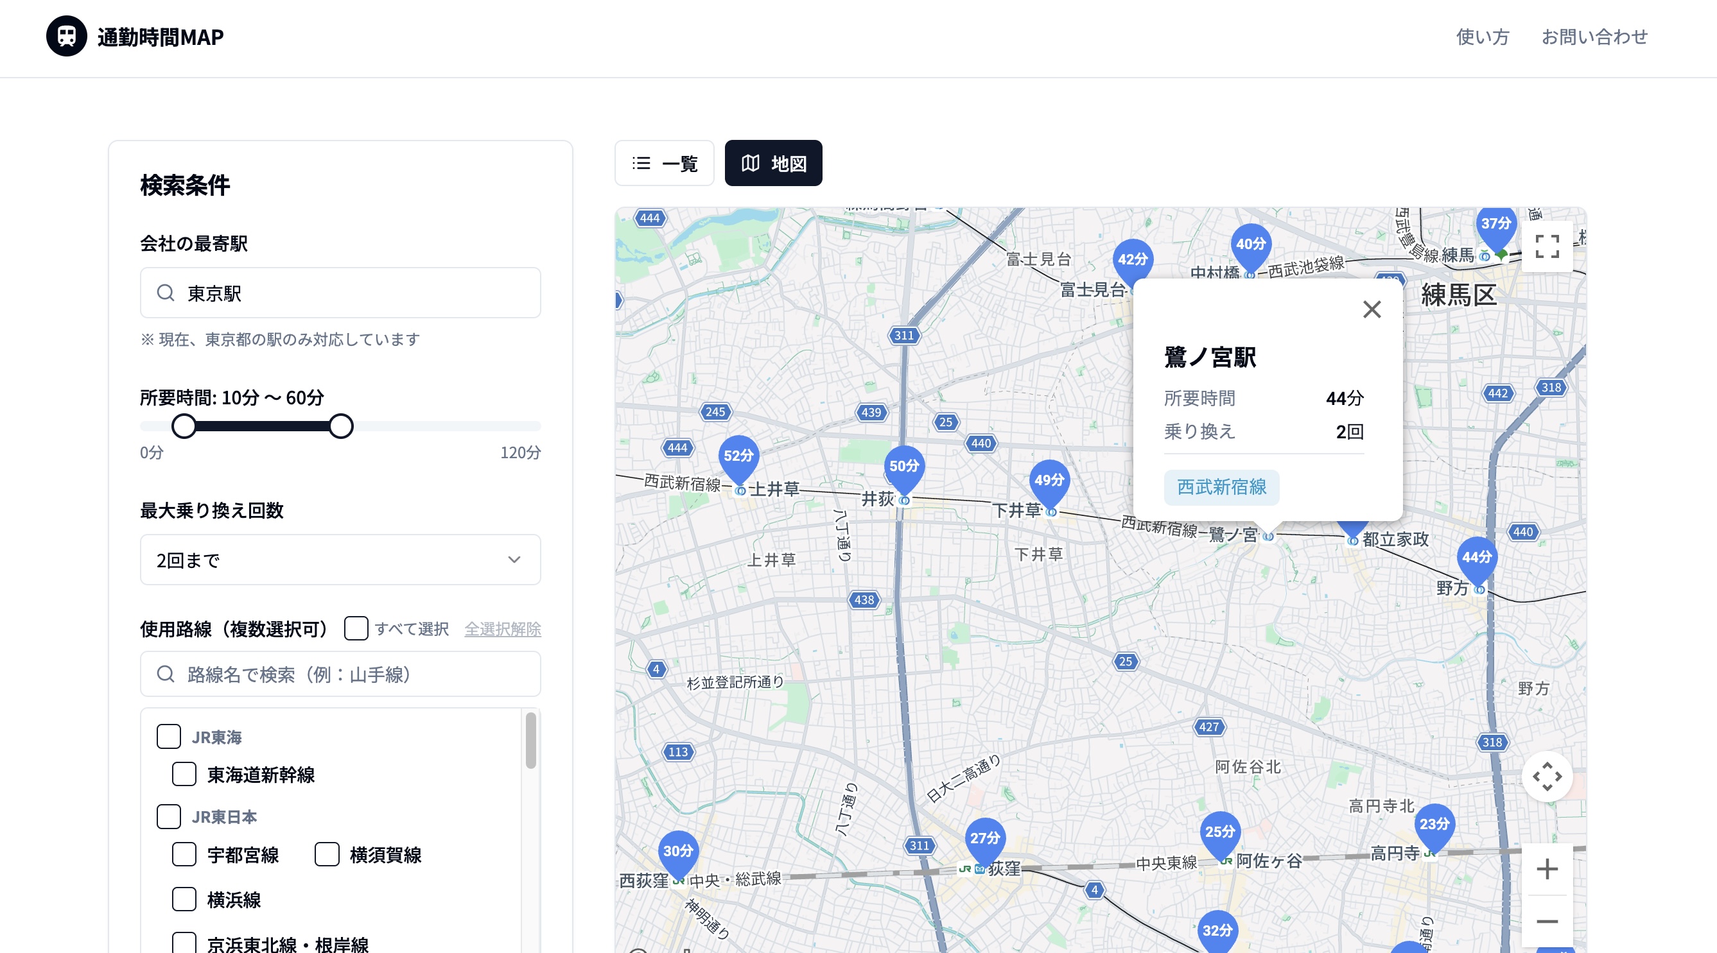
Task: Switch to the 一覧 view tab
Action: pos(665,163)
